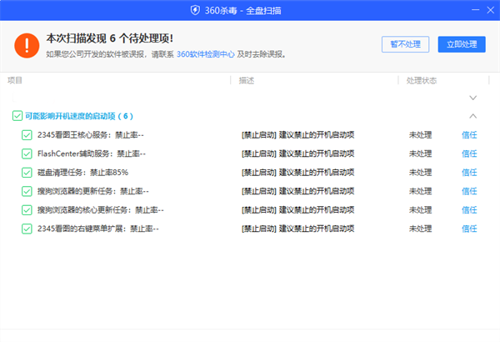Toggle the 可能影响开机速度的启动项 group checkbox

pyautogui.click(x=17, y=116)
